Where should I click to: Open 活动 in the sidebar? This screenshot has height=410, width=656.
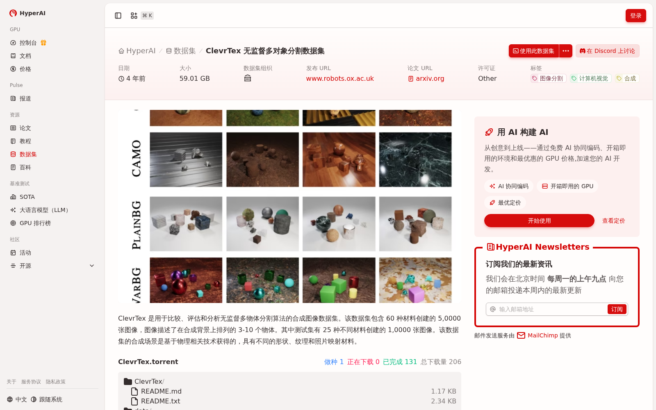25,253
